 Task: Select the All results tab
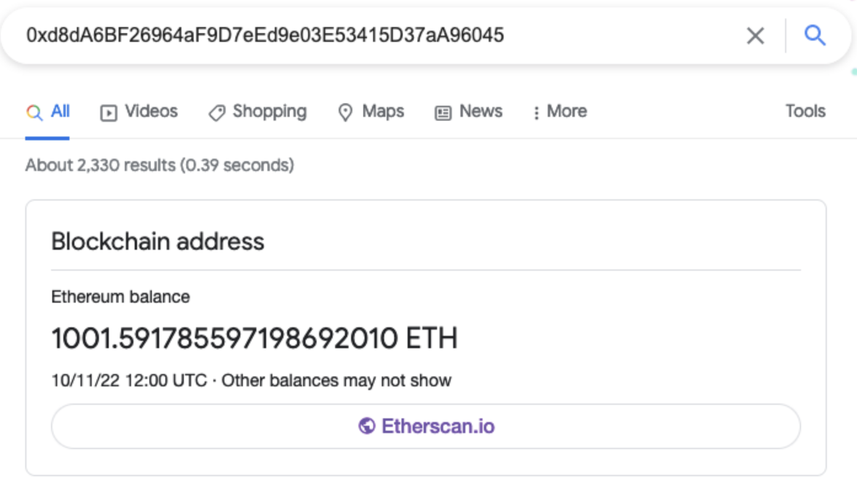[x=60, y=111]
